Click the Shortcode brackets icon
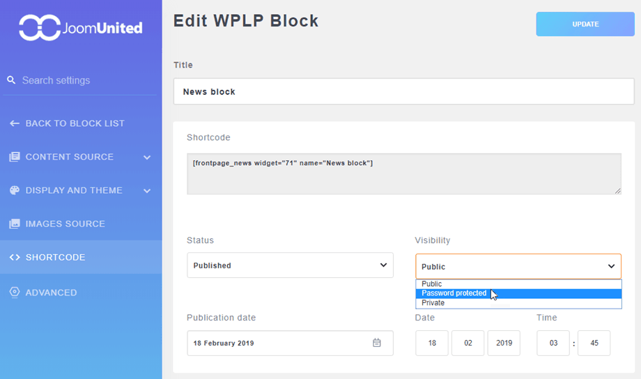 (x=14, y=257)
